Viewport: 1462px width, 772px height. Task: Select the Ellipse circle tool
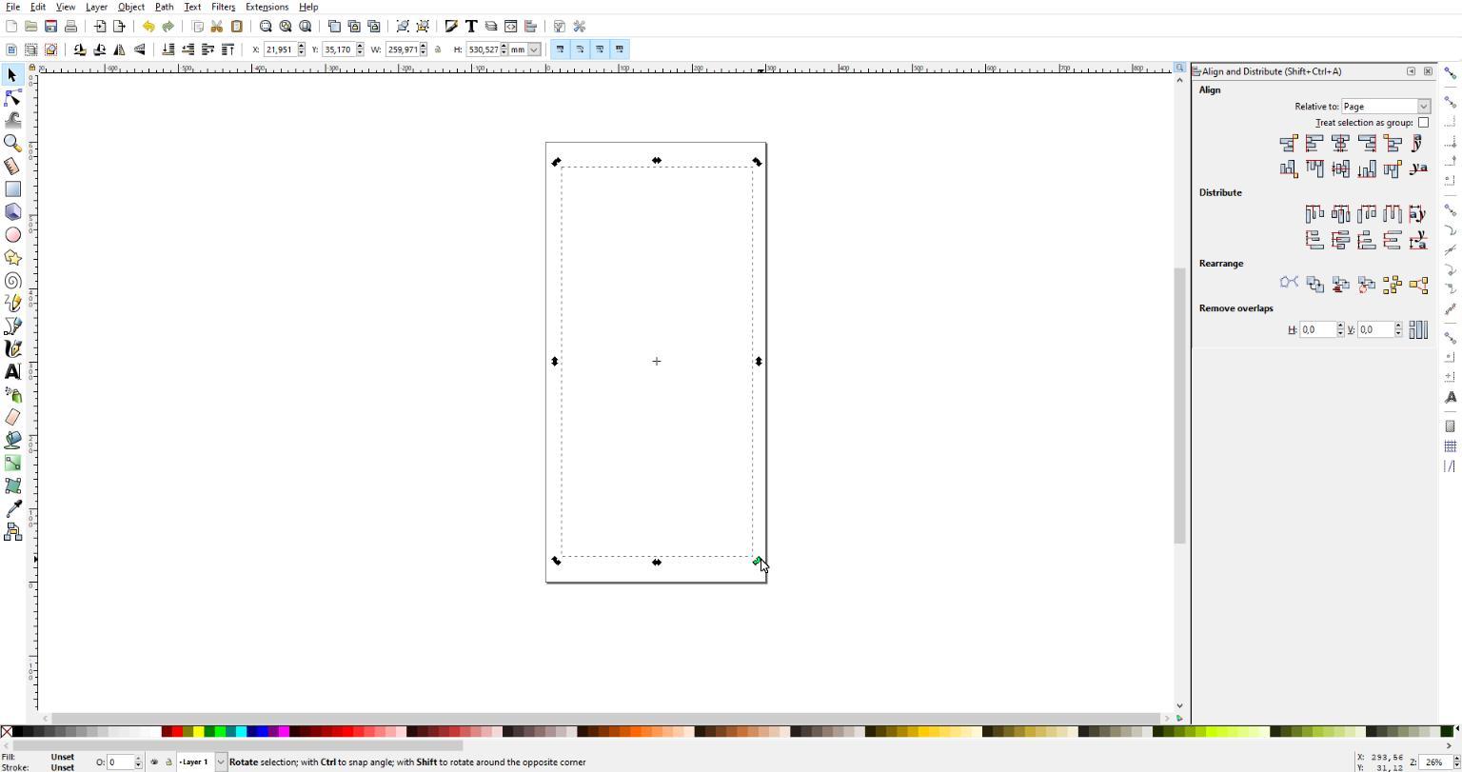pos(12,234)
